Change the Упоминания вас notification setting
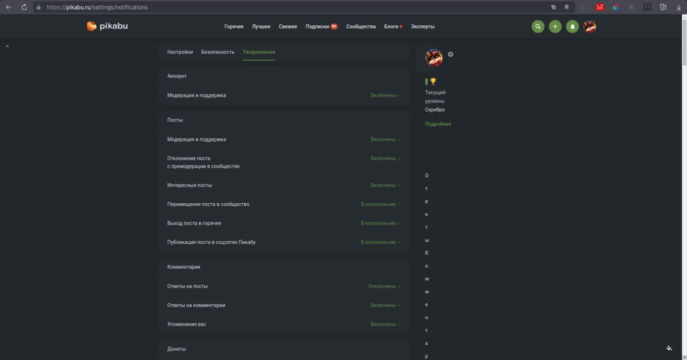Image resolution: width=687 pixels, height=360 pixels. pos(385,325)
